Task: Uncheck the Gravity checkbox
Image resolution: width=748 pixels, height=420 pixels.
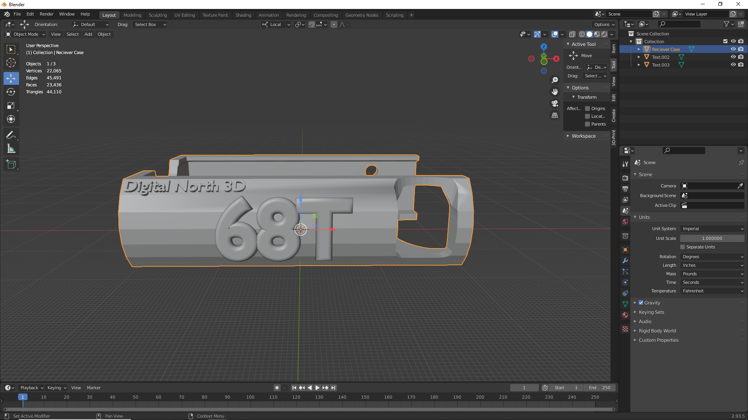Action: pyautogui.click(x=641, y=303)
